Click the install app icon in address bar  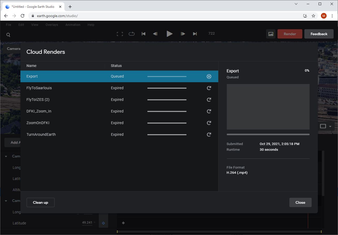pyautogui.click(x=305, y=16)
